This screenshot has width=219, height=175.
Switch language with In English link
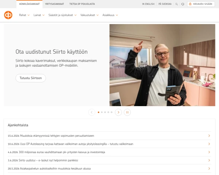148,4
